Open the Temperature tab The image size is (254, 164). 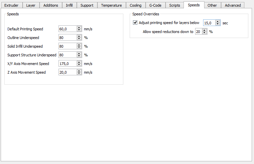point(111,5)
